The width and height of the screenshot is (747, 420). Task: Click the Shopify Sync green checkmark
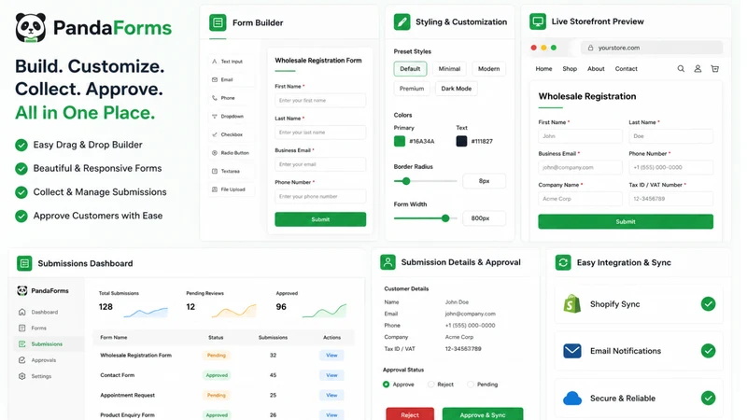coord(708,304)
